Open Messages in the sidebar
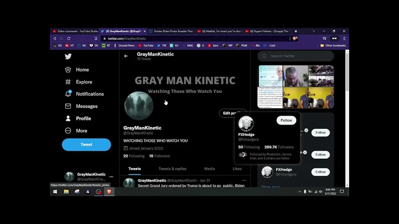 click(x=81, y=106)
